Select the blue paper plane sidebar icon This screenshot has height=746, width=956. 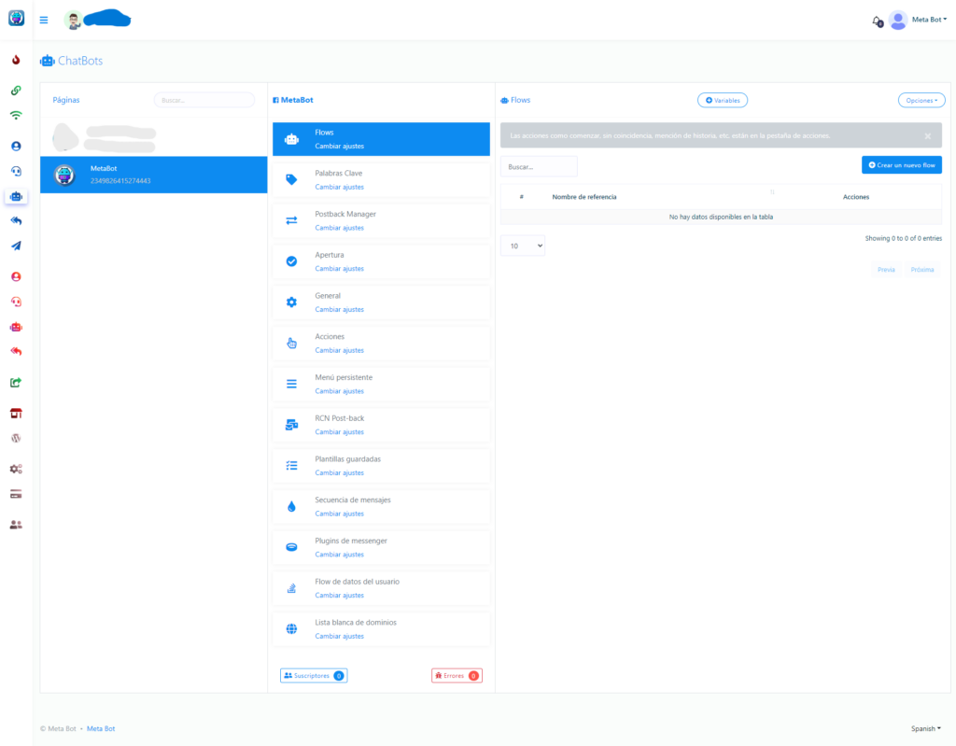[x=16, y=246]
